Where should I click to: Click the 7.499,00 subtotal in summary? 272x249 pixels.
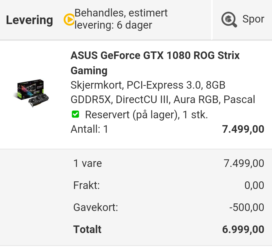[x=244, y=163]
